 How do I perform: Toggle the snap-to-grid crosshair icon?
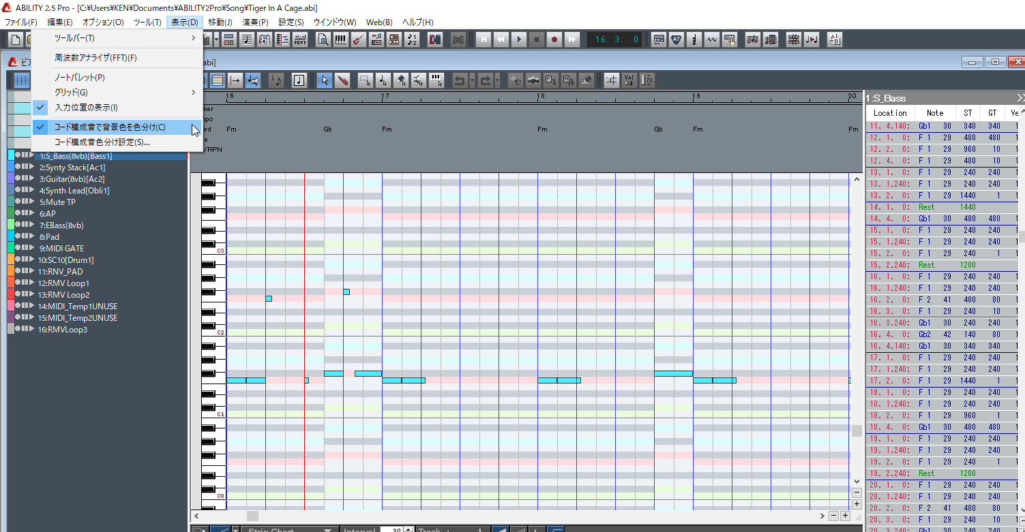pos(611,80)
